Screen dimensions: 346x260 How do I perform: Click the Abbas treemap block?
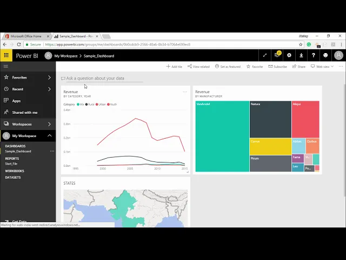[x=298, y=146]
